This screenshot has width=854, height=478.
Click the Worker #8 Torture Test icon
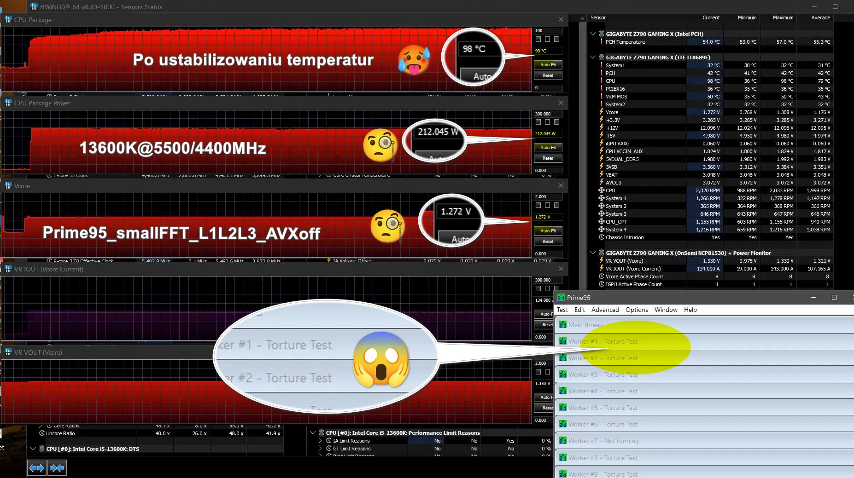pyautogui.click(x=562, y=458)
